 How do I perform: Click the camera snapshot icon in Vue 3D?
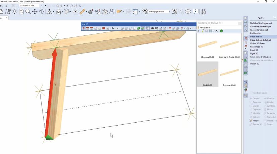click(152, 28)
